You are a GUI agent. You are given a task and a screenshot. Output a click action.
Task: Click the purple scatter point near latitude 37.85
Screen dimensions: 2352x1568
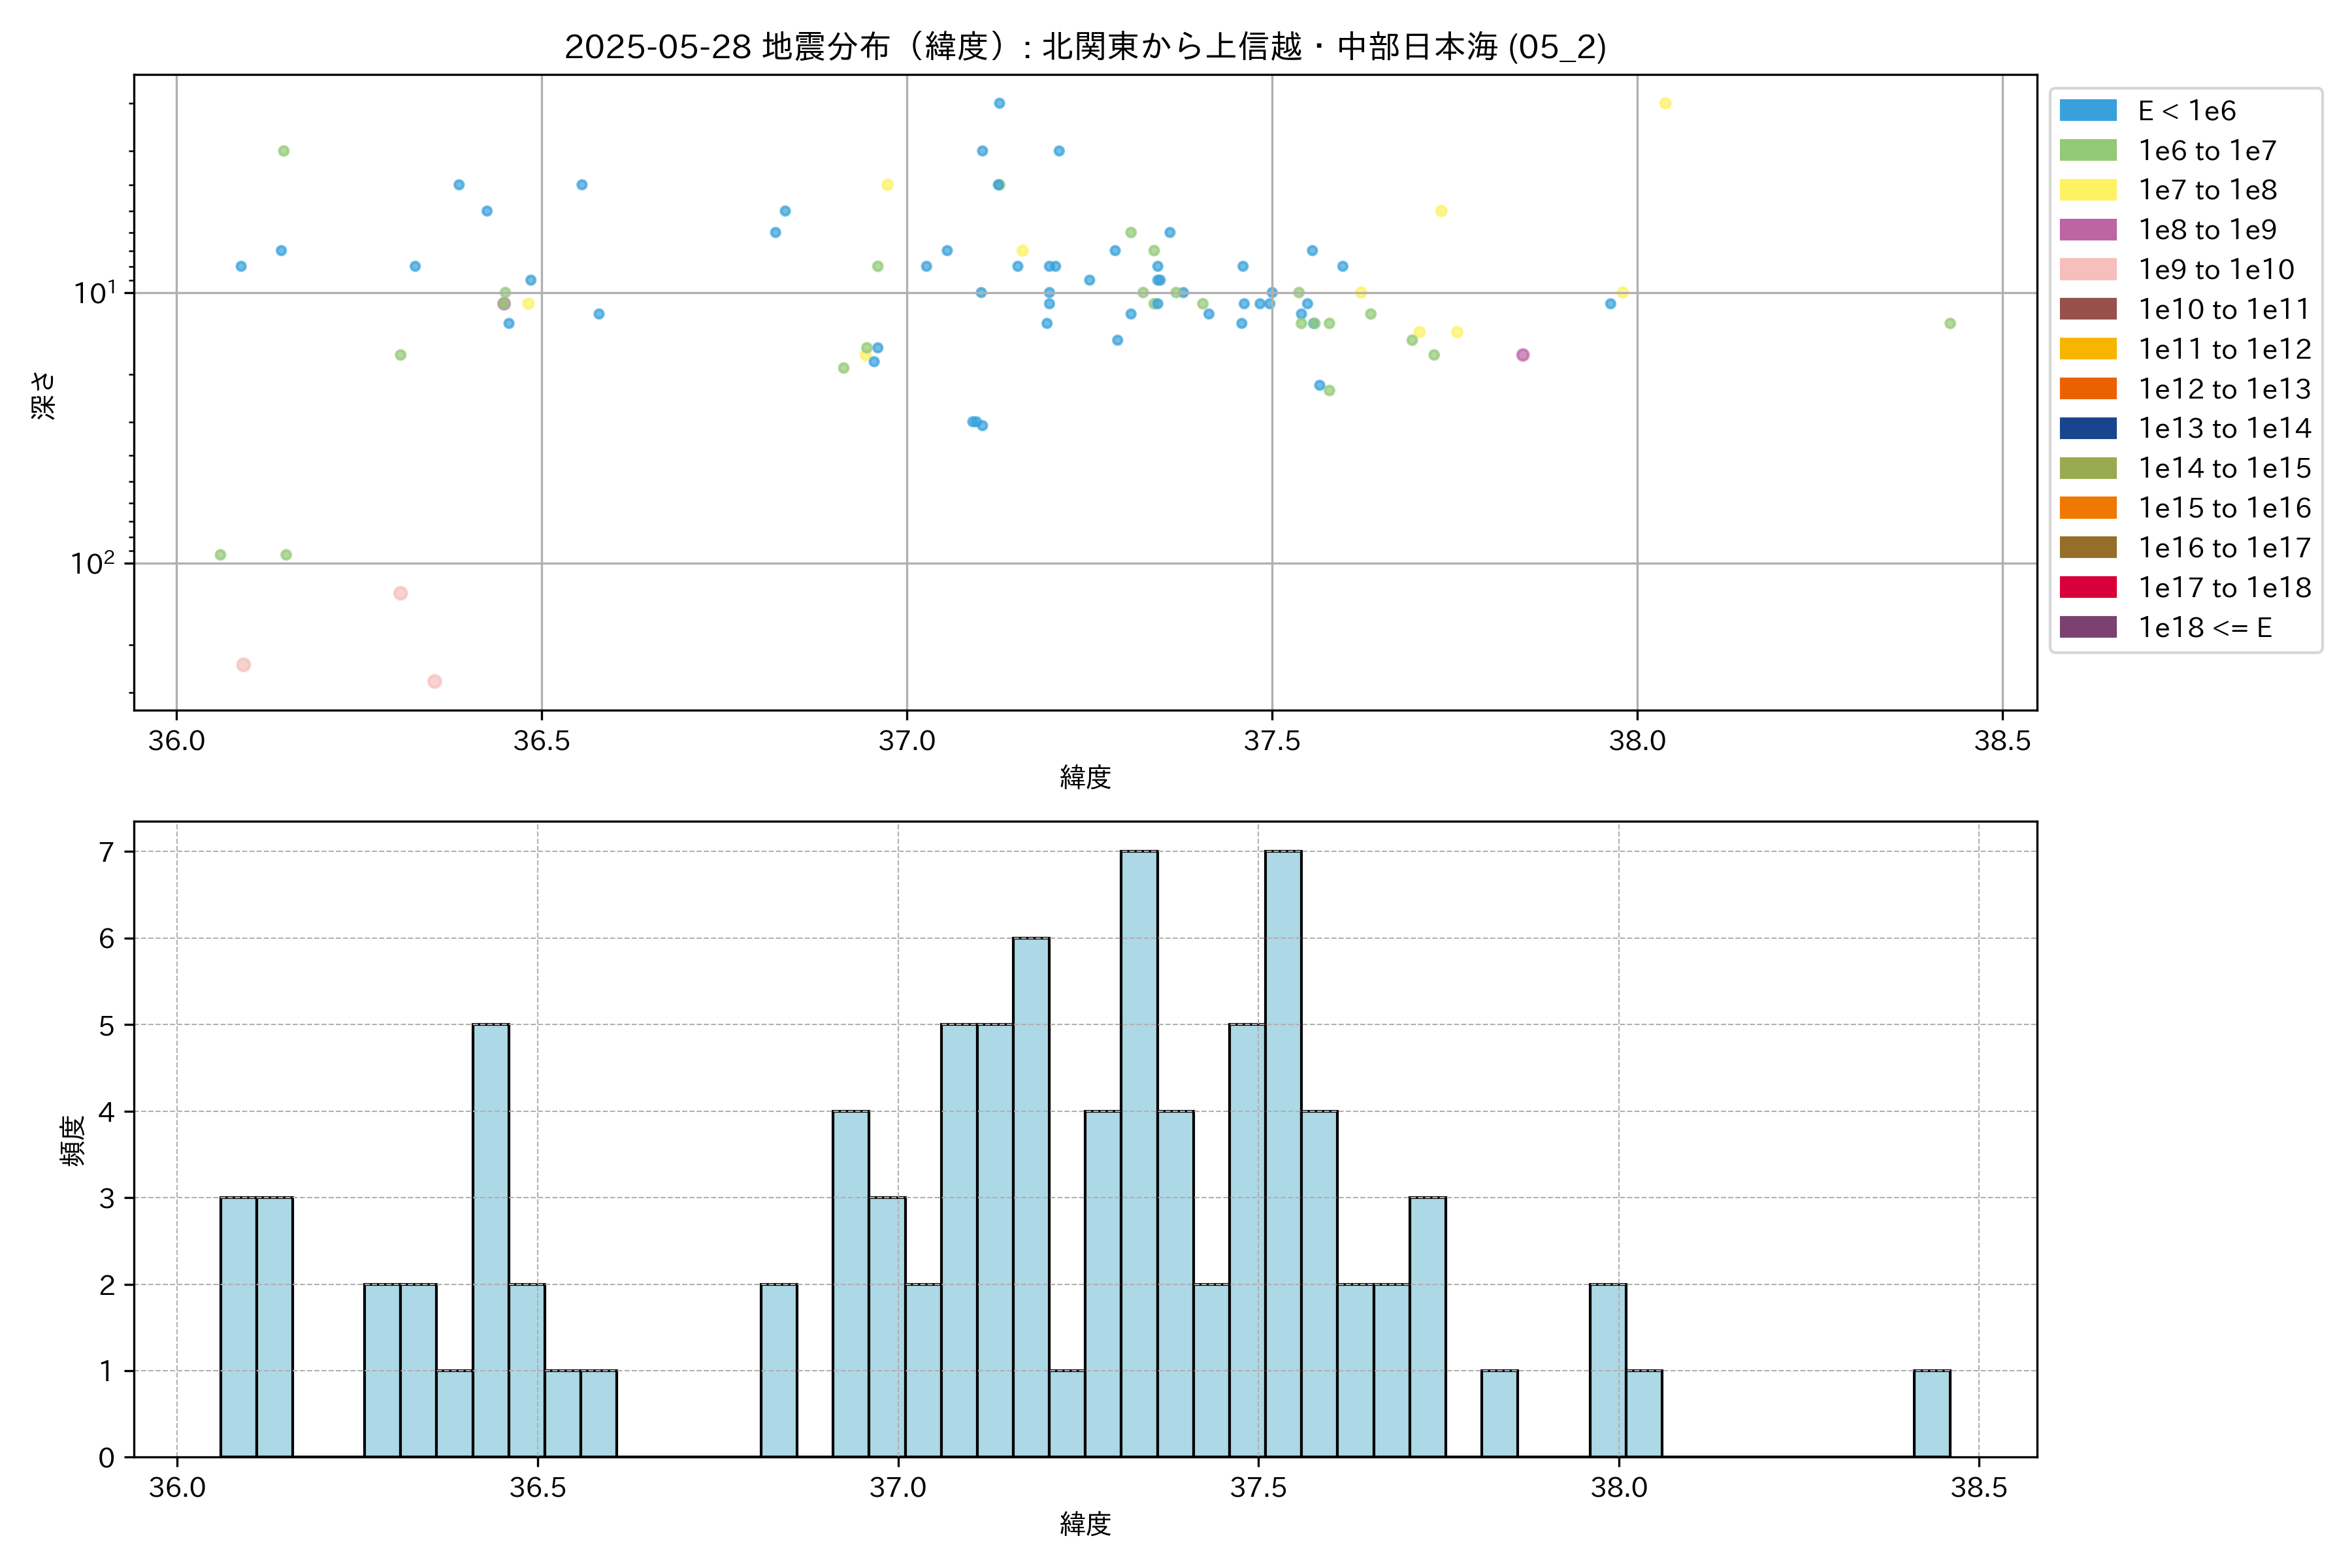point(1522,355)
